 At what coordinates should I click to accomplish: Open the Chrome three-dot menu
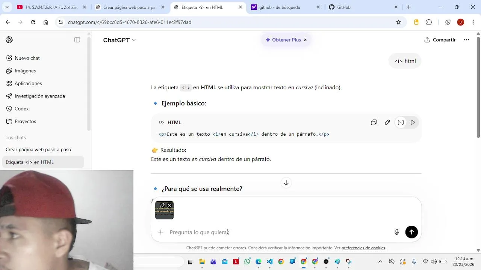point(473,22)
